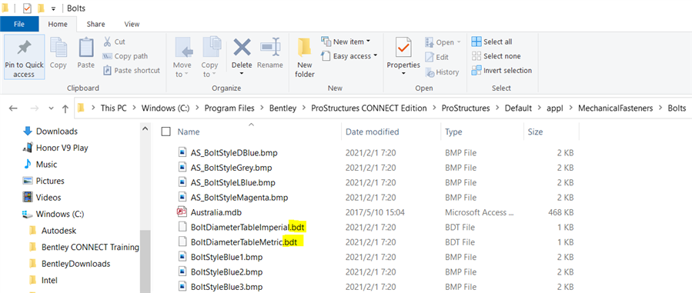Screen dimensions: 692x293
Task: Click the Forward navigation arrow
Action: 34,108
